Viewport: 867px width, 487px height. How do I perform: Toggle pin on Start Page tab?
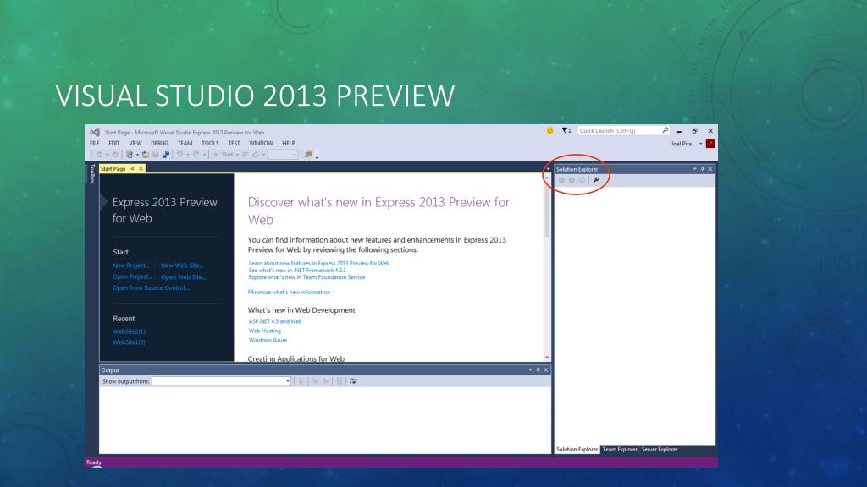(x=133, y=168)
